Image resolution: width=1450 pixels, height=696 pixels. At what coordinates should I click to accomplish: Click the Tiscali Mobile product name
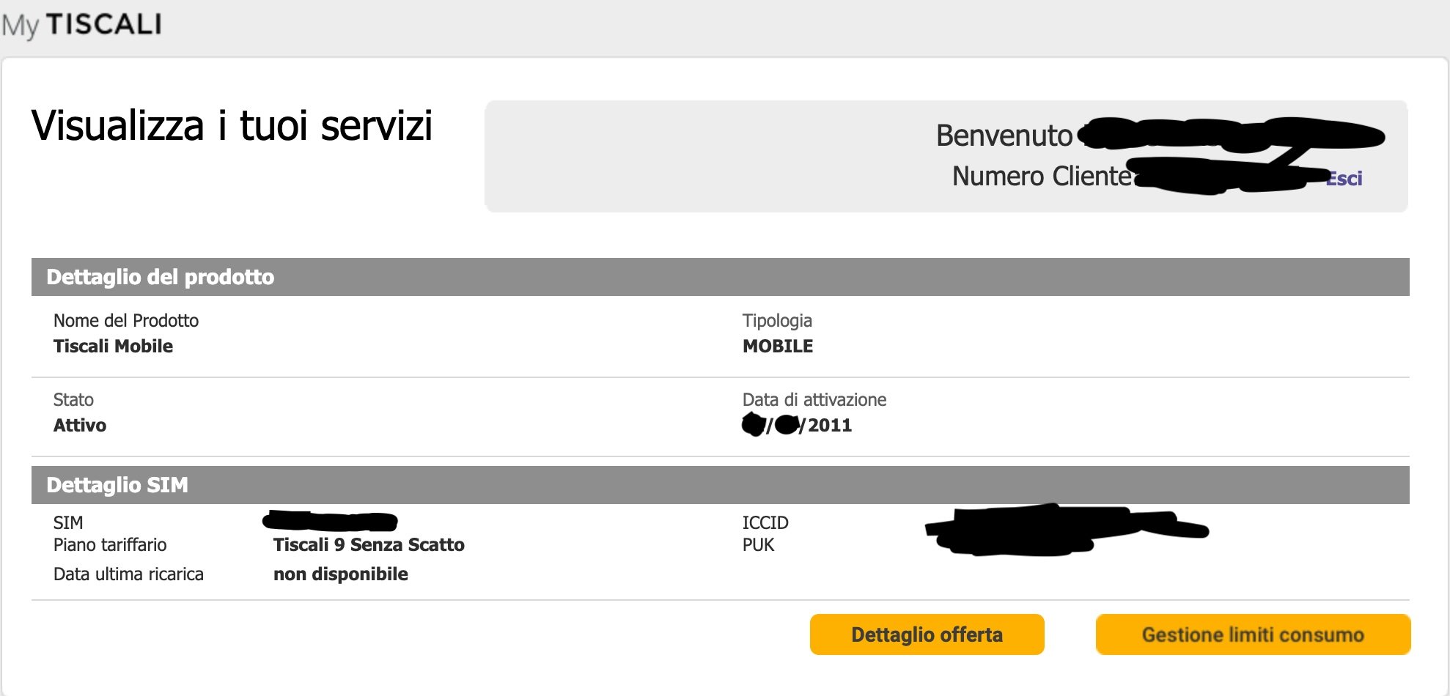point(113,347)
